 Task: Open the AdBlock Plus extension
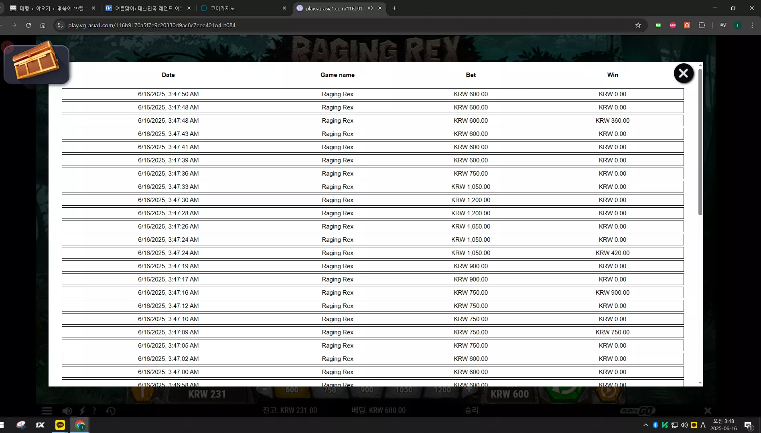pos(673,25)
